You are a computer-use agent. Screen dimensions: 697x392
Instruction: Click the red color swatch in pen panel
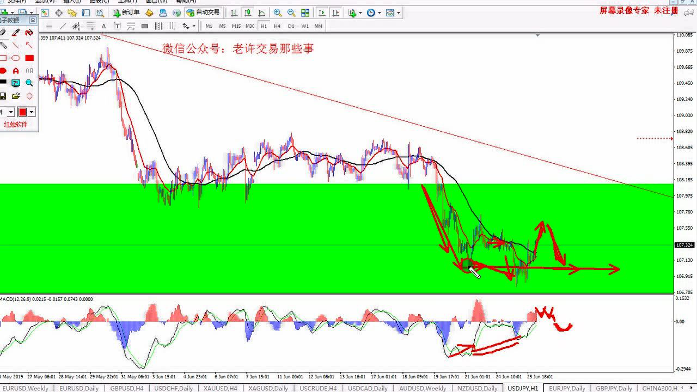[x=22, y=112]
